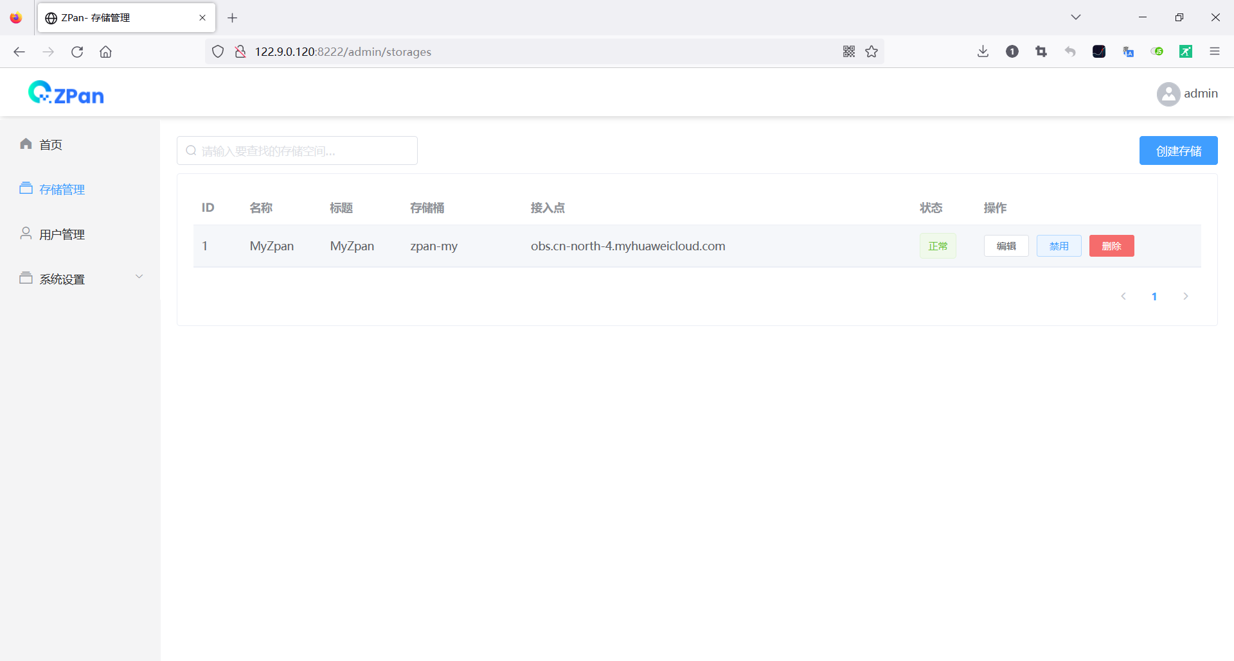Screen dimensions: 1234x661
Task: Open the Firefox hamburger menu
Action: 1215,52
